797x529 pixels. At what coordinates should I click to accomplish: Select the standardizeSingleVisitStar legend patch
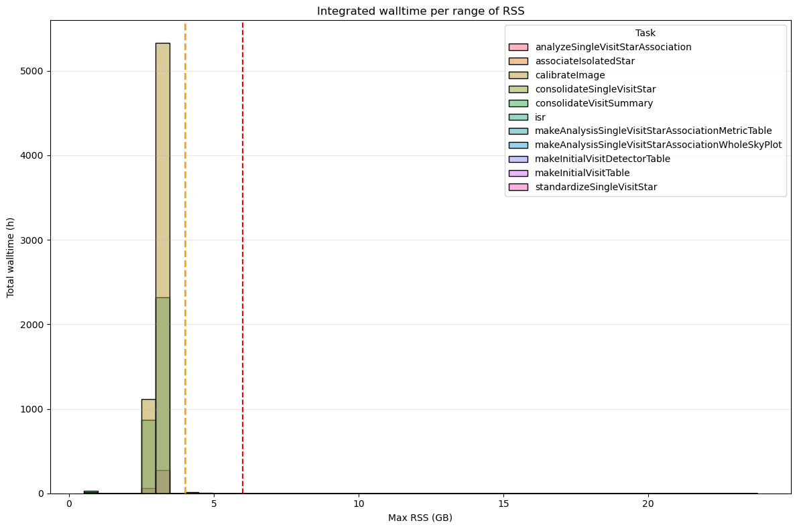pos(520,187)
